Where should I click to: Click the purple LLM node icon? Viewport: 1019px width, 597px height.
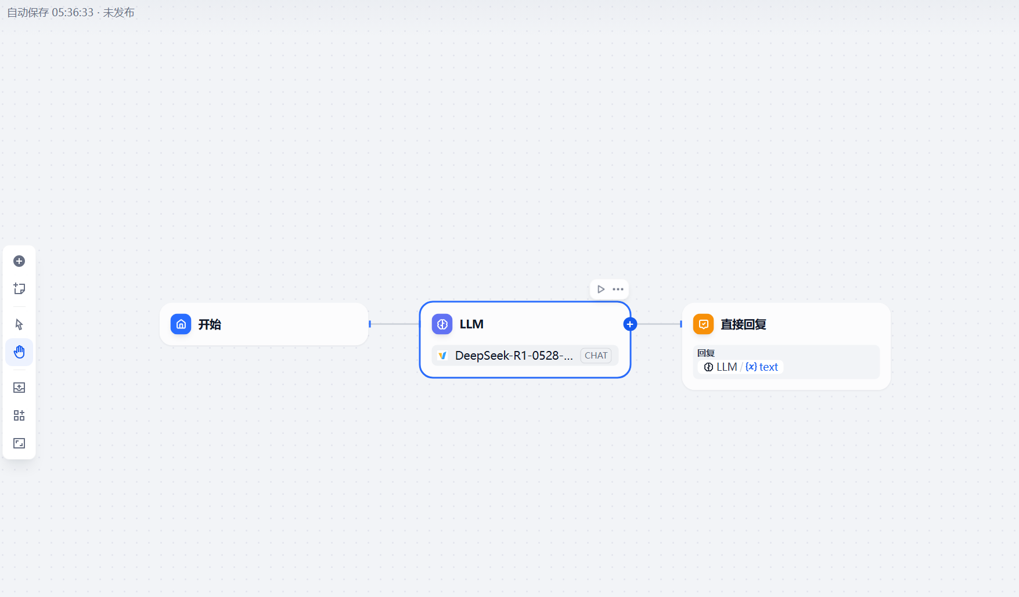(442, 324)
